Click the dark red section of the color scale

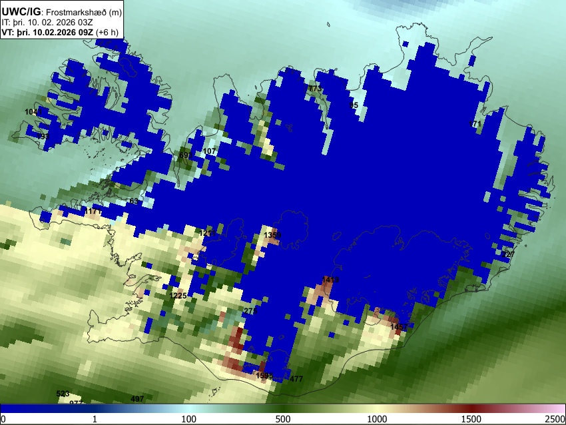coord(471,408)
